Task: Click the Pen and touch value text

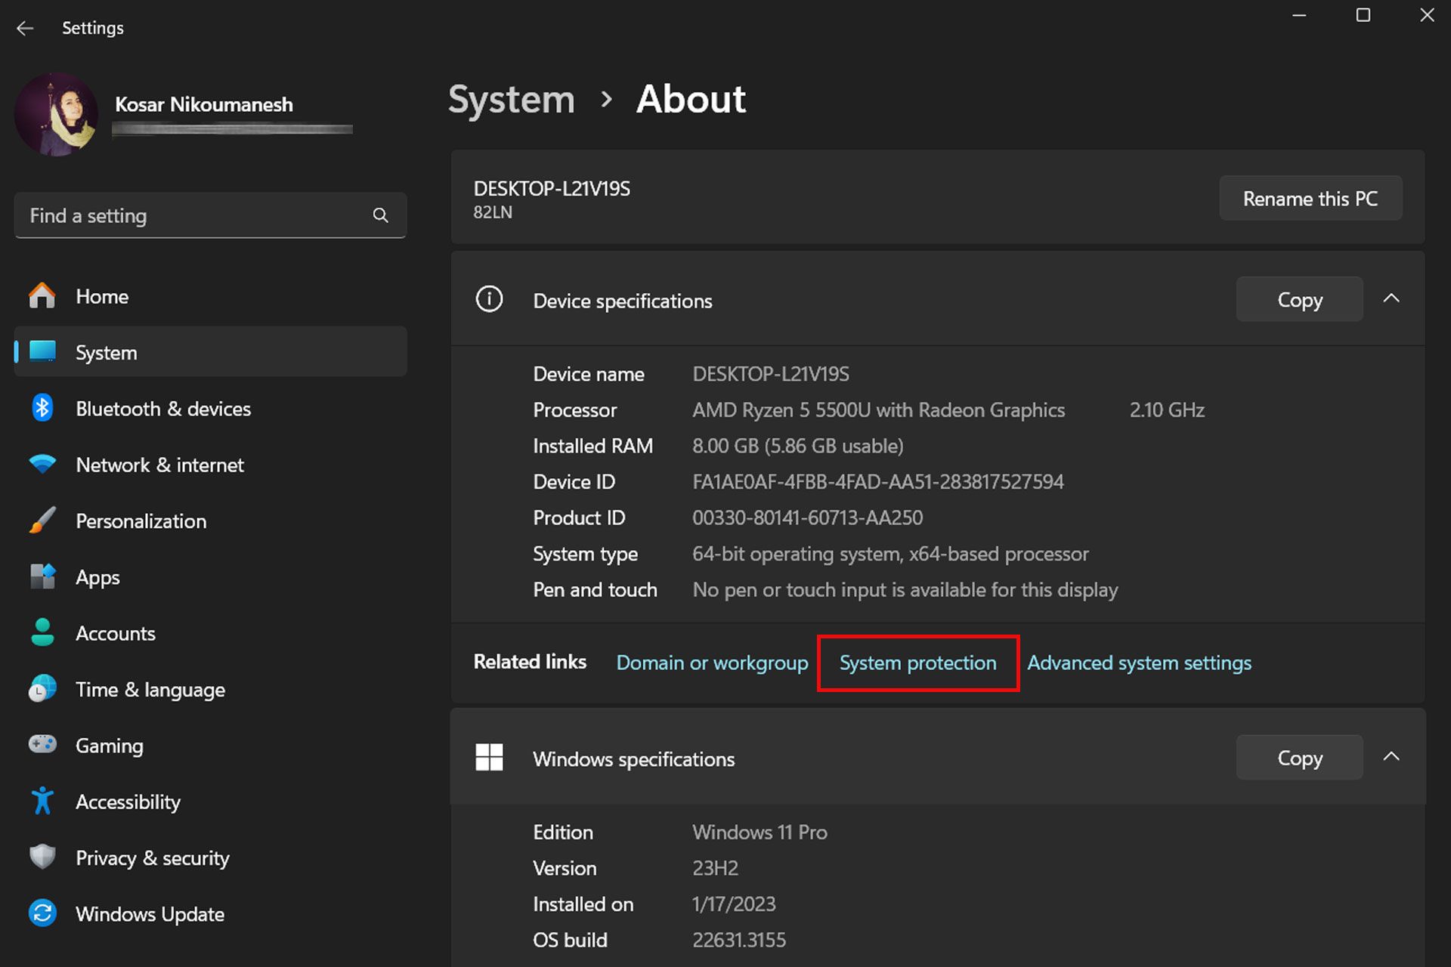Action: pos(905,589)
